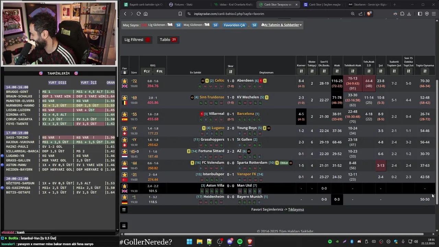Switch to iddaa Kral Oranlarla tab
This screenshot has height=247, width=439.
pos(233,4)
